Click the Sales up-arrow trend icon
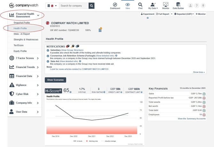The width and height of the screenshot is (214, 147). pos(204,94)
